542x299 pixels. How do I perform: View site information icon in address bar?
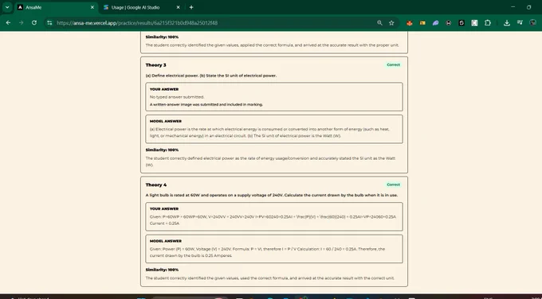[x=49, y=23]
